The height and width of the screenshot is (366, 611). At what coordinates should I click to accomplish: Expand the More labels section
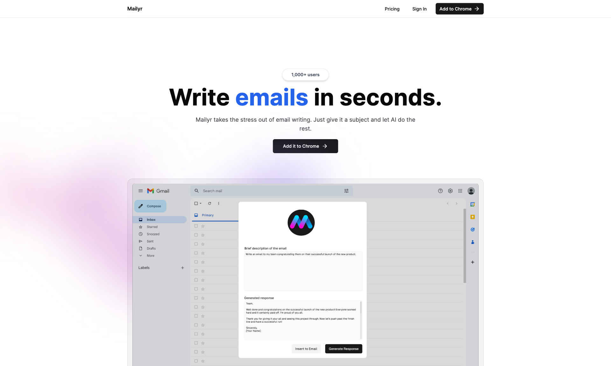click(150, 255)
